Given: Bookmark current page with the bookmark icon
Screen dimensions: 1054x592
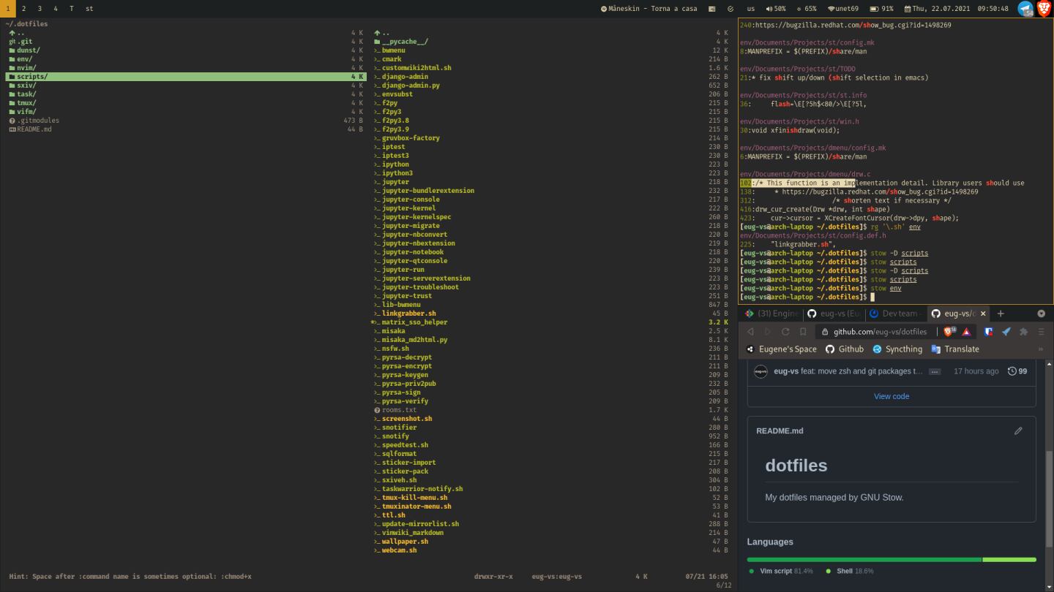Looking at the screenshot, I should tap(802, 331).
